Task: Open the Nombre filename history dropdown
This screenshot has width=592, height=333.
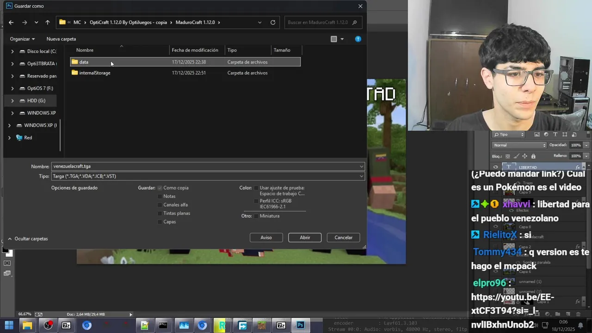Action: pos(362,166)
